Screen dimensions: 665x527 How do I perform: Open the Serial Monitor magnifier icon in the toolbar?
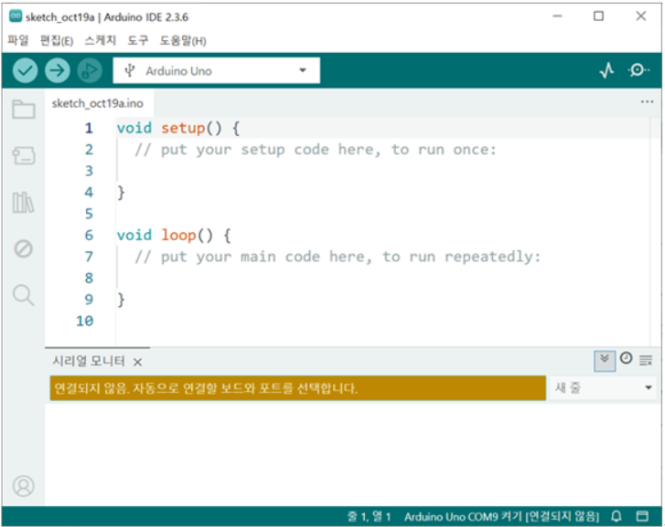[638, 70]
